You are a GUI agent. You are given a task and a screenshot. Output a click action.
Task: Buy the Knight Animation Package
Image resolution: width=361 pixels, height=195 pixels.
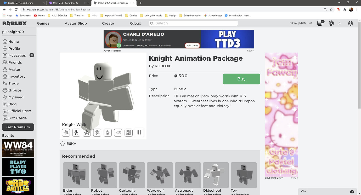[x=241, y=79]
